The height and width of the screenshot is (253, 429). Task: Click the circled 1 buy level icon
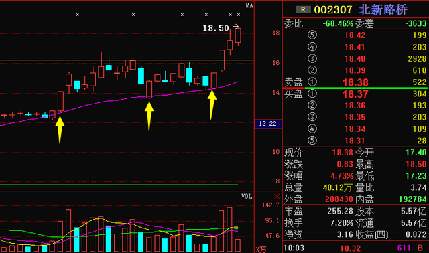312,94
